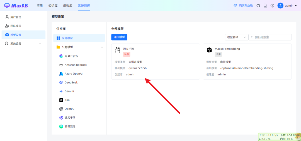
Task: Click the aws logo icon
Action: 61,65
